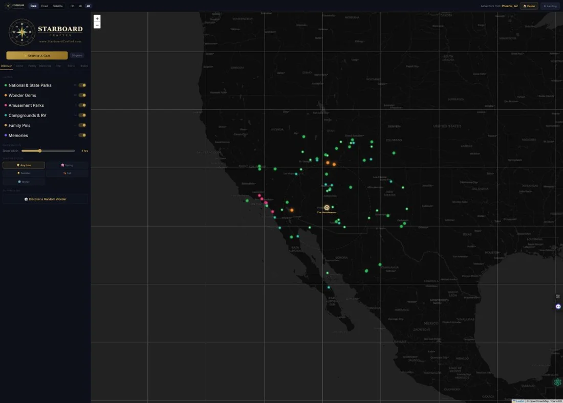Click the Campgrounds & RV label

pyautogui.click(x=27, y=116)
